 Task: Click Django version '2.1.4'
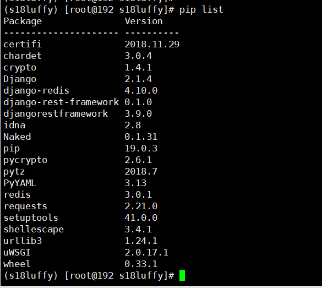(x=138, y=79)
